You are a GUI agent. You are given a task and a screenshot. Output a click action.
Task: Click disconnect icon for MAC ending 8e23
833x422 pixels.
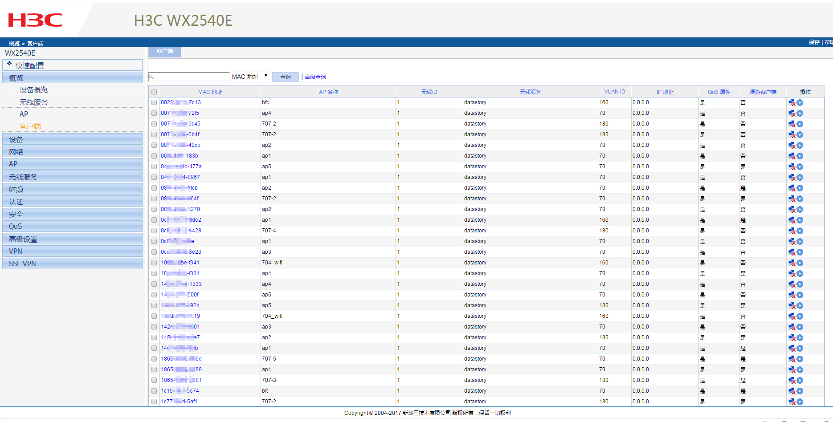coord(792,252)
